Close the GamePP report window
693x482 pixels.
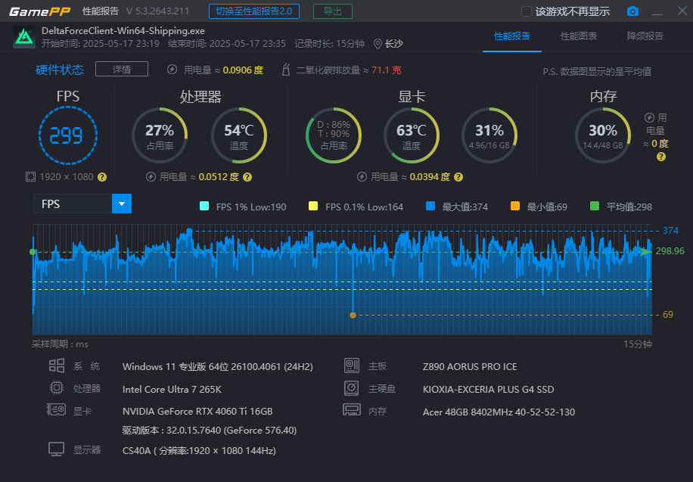point(682,11)
